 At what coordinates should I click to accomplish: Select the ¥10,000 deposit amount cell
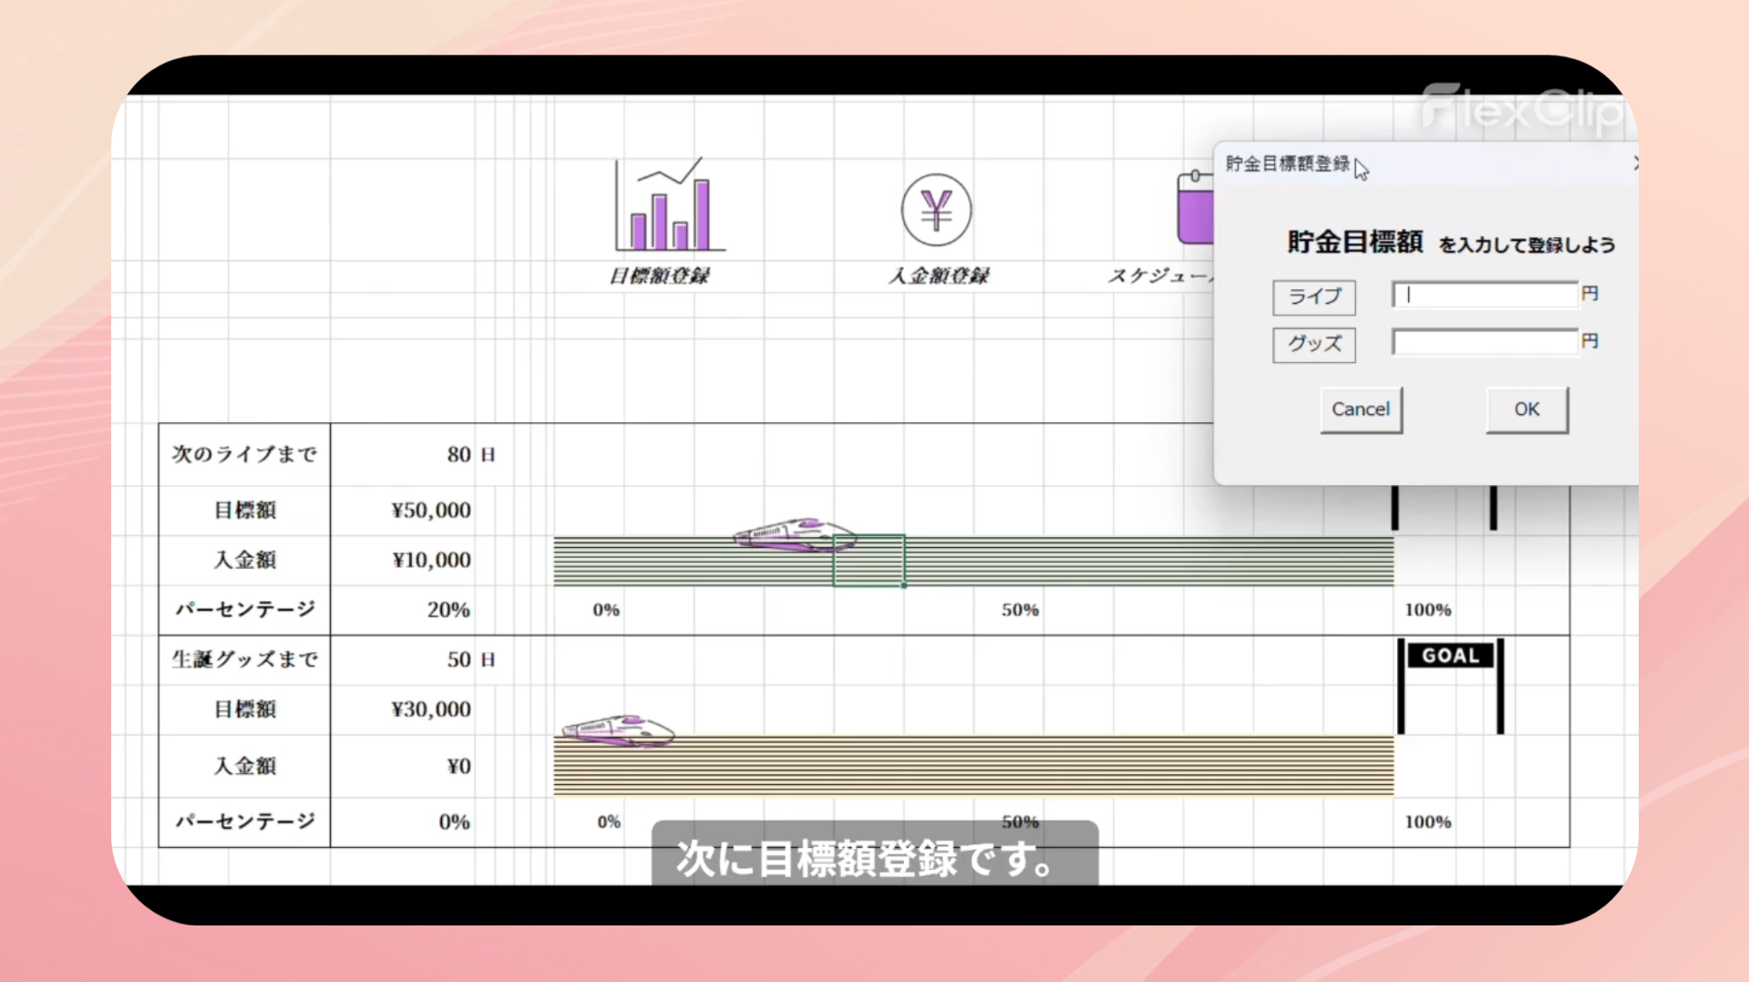coord(430,560)
